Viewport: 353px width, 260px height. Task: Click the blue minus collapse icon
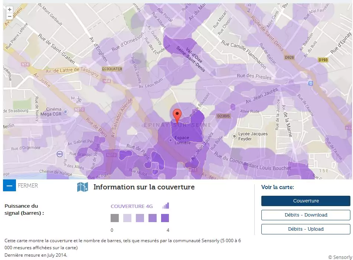tap(9, 185)
